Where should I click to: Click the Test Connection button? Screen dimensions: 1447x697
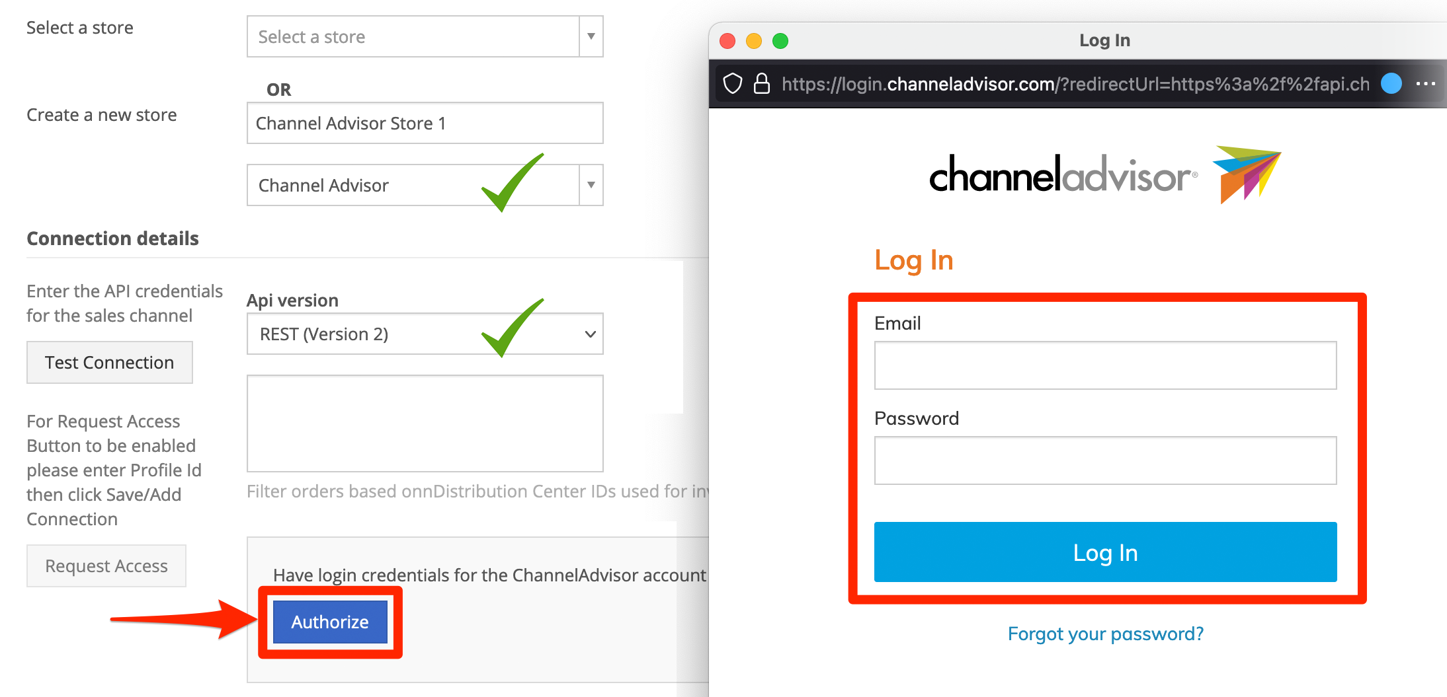(x=110, y=362)
